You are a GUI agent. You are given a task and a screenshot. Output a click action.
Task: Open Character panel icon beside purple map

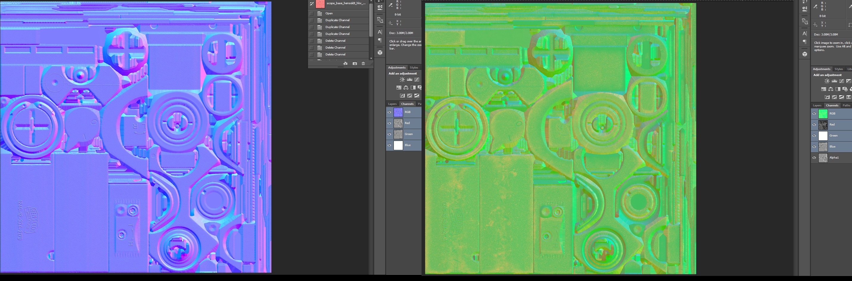380,32
